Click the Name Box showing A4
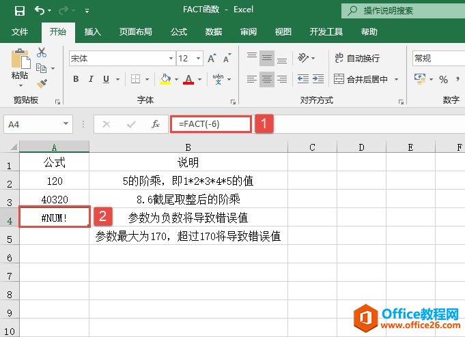This screenshot has height=337, width=465. tap(38, 124)
